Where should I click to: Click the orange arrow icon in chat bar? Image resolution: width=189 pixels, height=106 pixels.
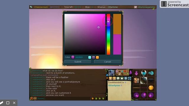point(93,99)
